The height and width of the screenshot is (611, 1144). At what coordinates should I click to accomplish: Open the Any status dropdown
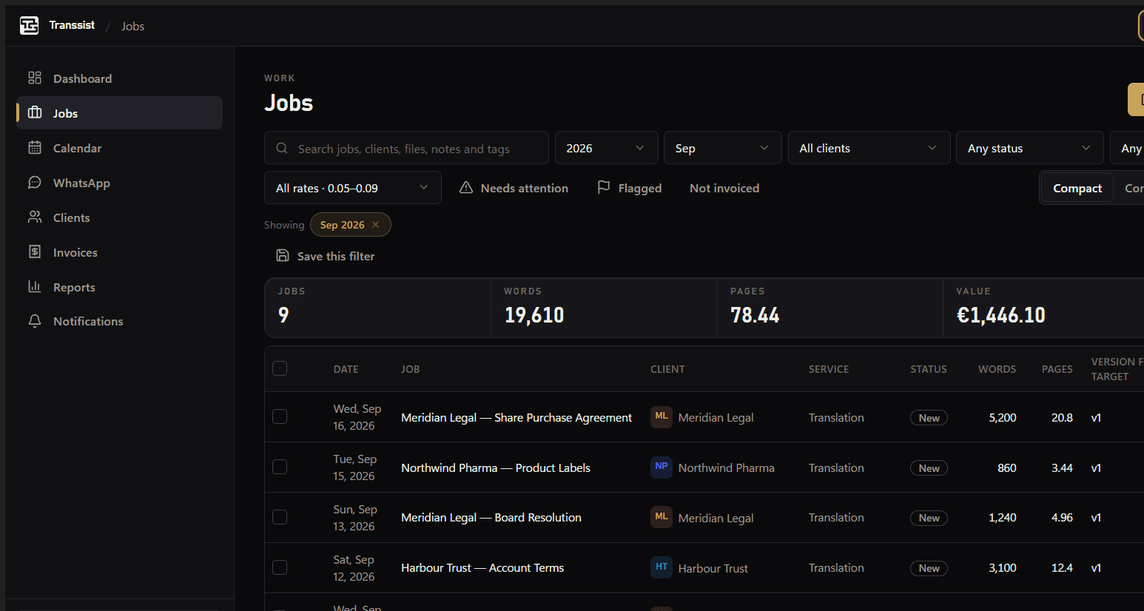[x=1029, y=148]
